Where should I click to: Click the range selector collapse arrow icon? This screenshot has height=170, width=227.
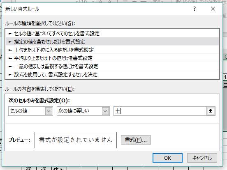coord(211,111)
